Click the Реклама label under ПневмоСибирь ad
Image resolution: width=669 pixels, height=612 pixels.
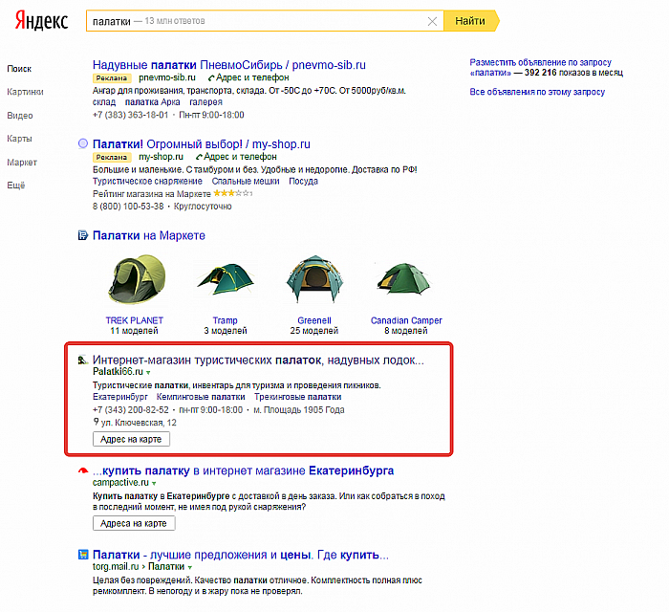tap(112, 78)
